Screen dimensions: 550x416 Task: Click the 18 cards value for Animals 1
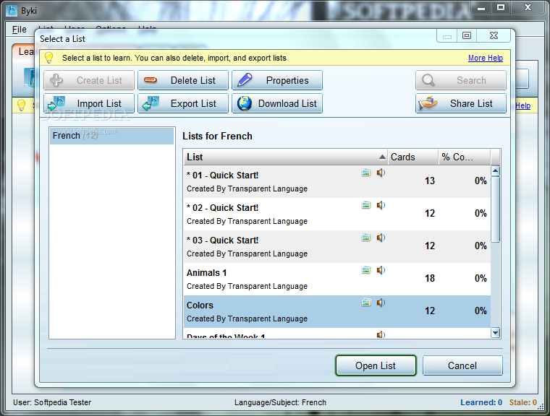click(x=430, y=278)
